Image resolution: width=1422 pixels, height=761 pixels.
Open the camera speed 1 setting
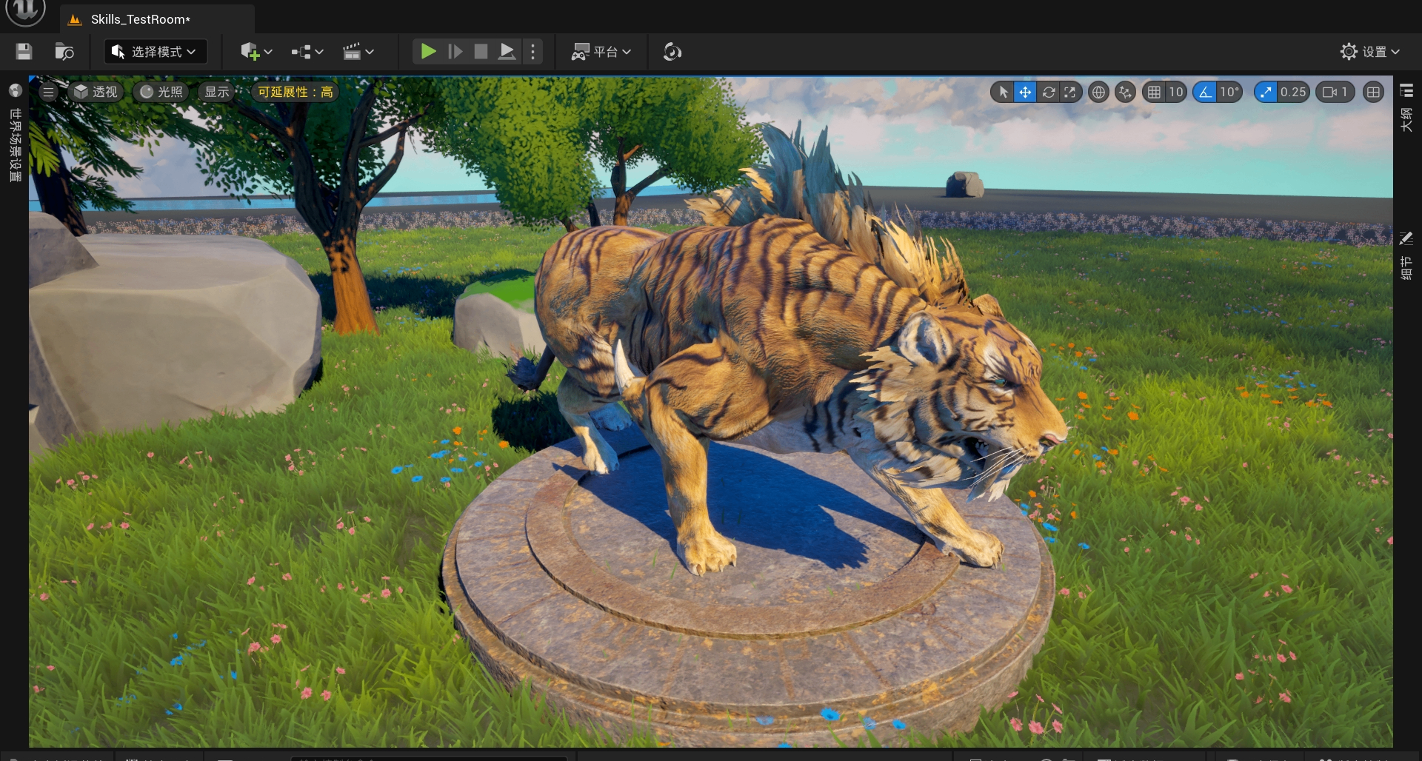(1335, 92)
